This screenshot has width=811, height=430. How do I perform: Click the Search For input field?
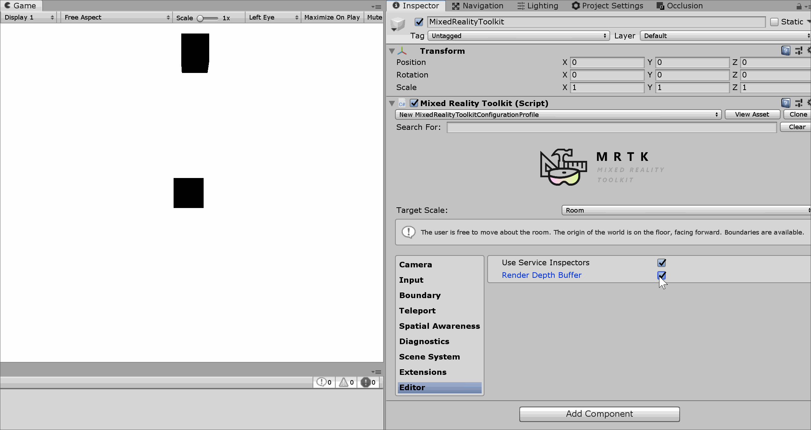pyautogui.click(x=612, y=127)
